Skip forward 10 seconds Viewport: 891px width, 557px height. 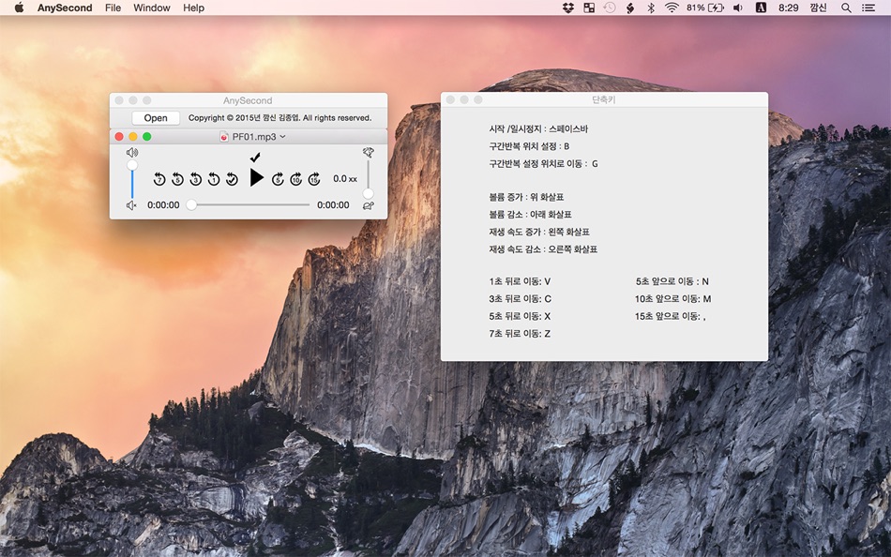297,178
